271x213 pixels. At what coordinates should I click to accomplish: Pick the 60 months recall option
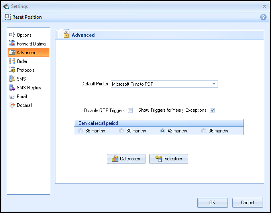point(122,131)
